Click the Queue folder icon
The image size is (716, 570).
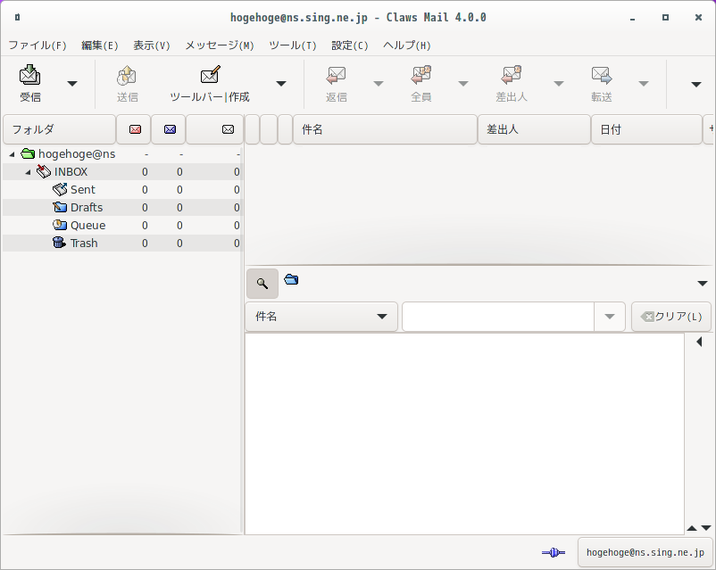(x=59, y=225)
